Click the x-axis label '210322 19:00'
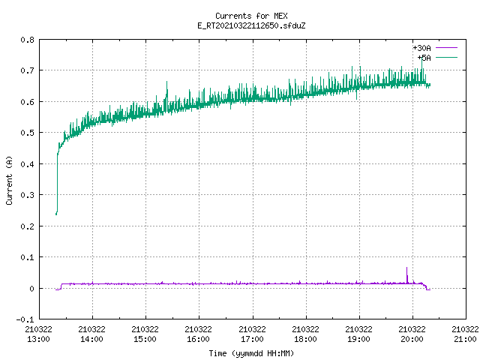This screenshot has width=480, height=360. 358,334
